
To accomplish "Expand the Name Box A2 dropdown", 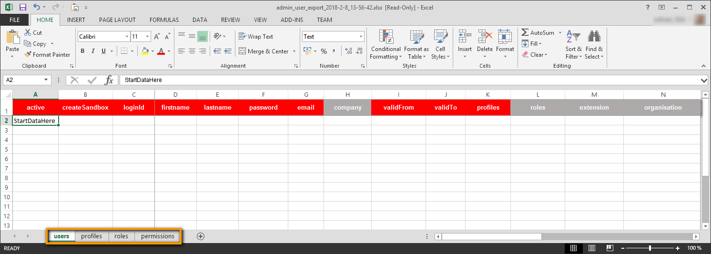I will coord(46,80).
